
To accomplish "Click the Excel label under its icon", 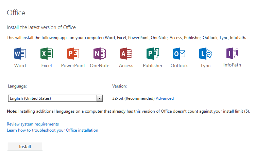I will (47, 65).
